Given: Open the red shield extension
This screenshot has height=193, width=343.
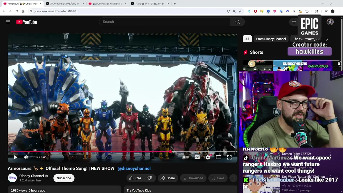Looking at the screenshot, I should point(255,11).
